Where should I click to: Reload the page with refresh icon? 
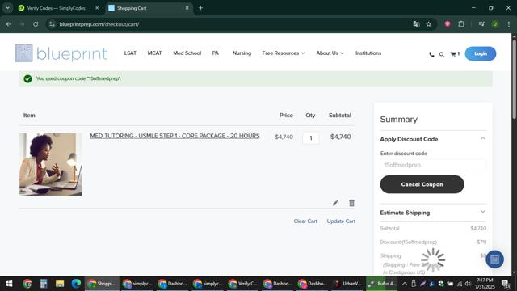point(36,24)
